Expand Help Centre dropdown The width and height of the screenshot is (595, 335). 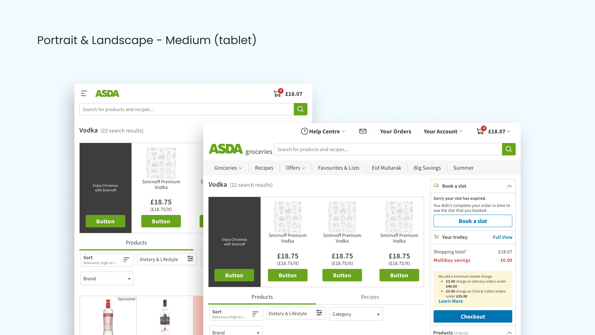coord(343,131)
